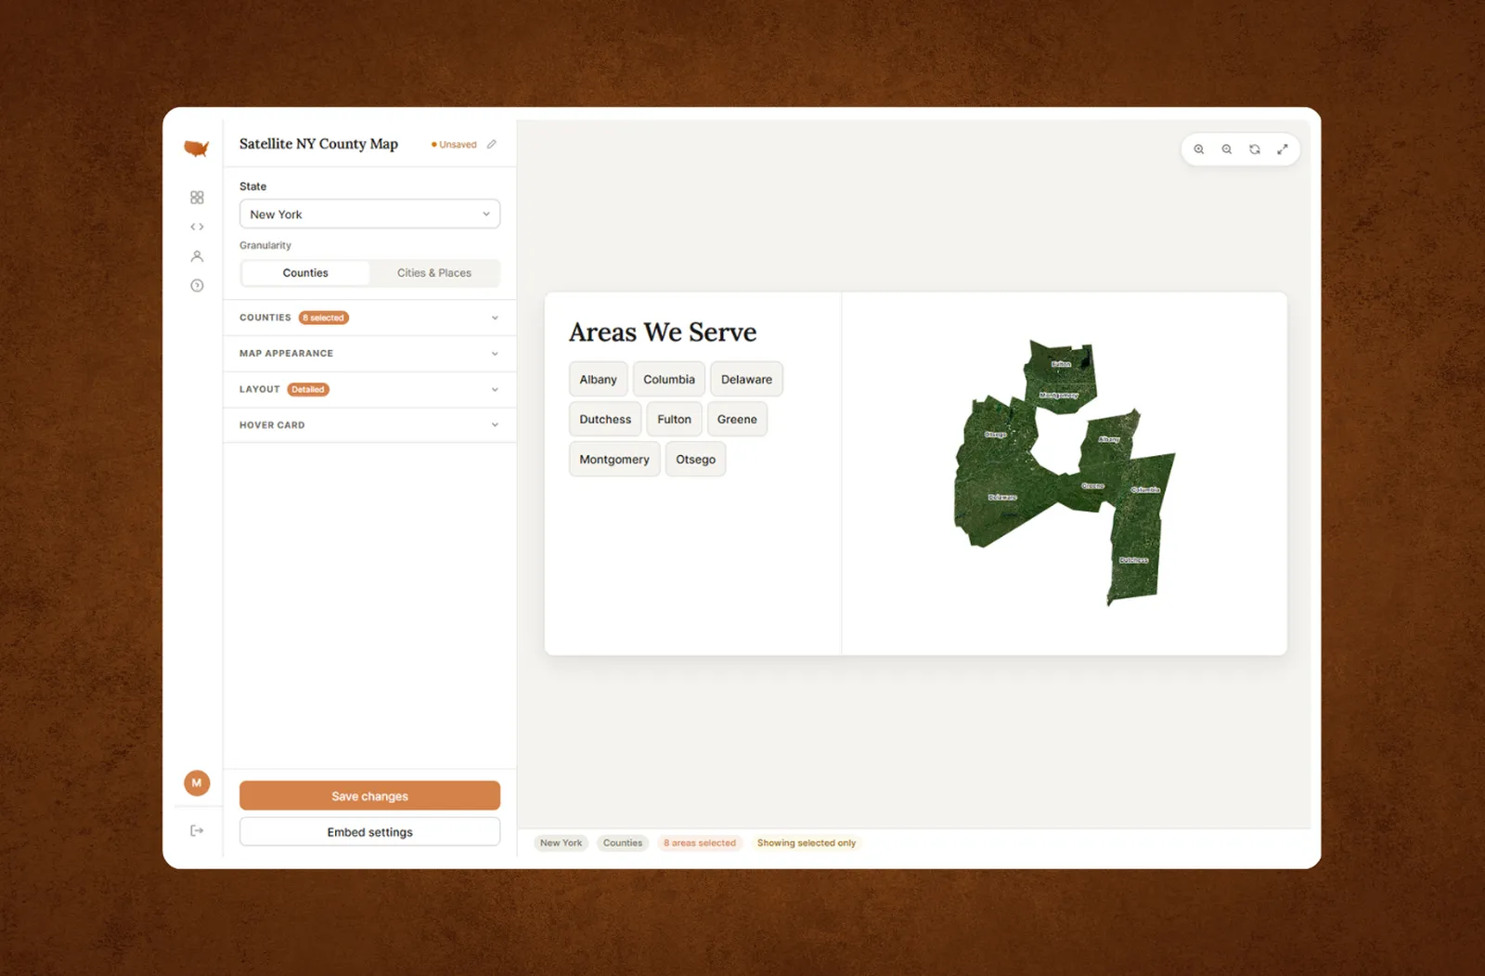Click Dutchess county on the satellite map

coord(1134,562)
